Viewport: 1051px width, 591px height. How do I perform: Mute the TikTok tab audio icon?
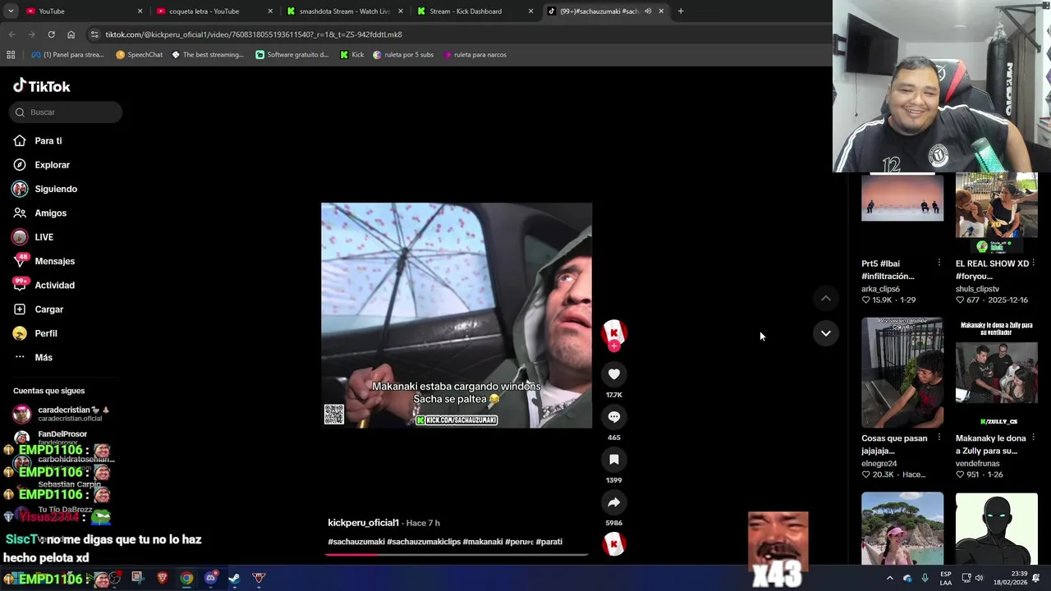coord(648,11)
